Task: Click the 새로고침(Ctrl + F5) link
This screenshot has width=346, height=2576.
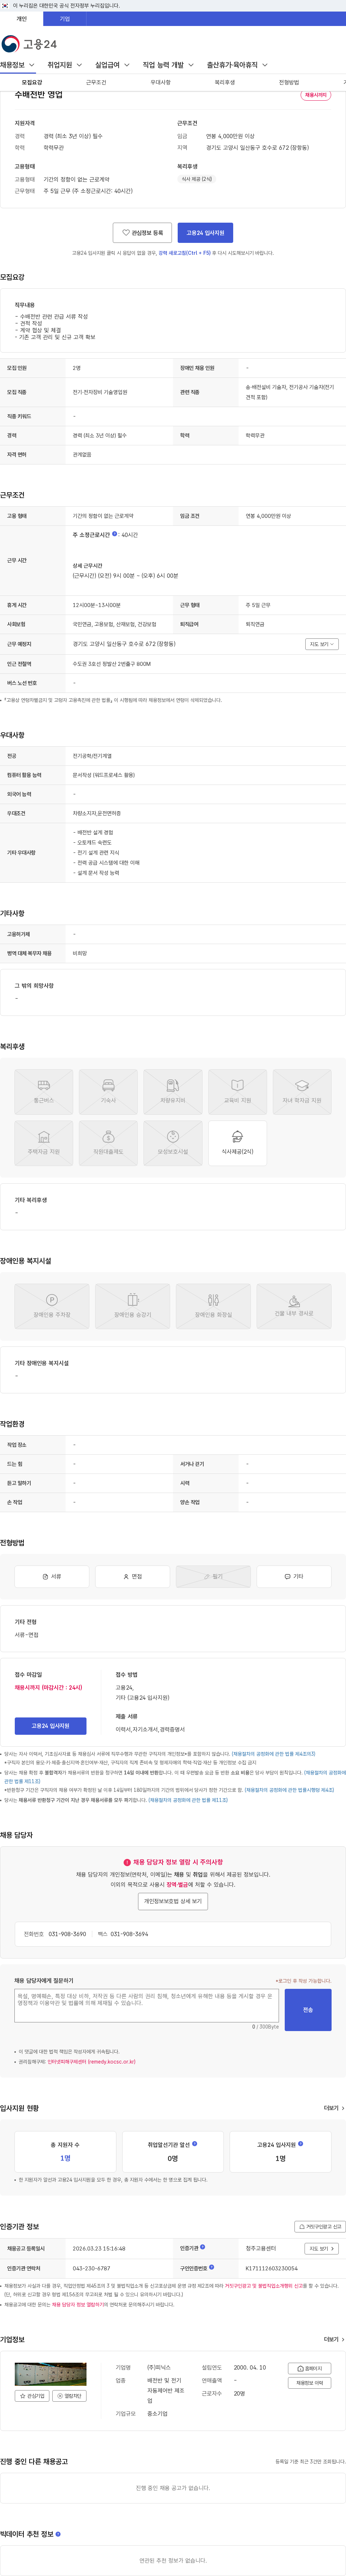Action: coord(185,253)
